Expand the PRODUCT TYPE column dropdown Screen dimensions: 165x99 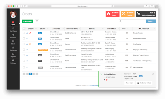[x=79, y=29]
